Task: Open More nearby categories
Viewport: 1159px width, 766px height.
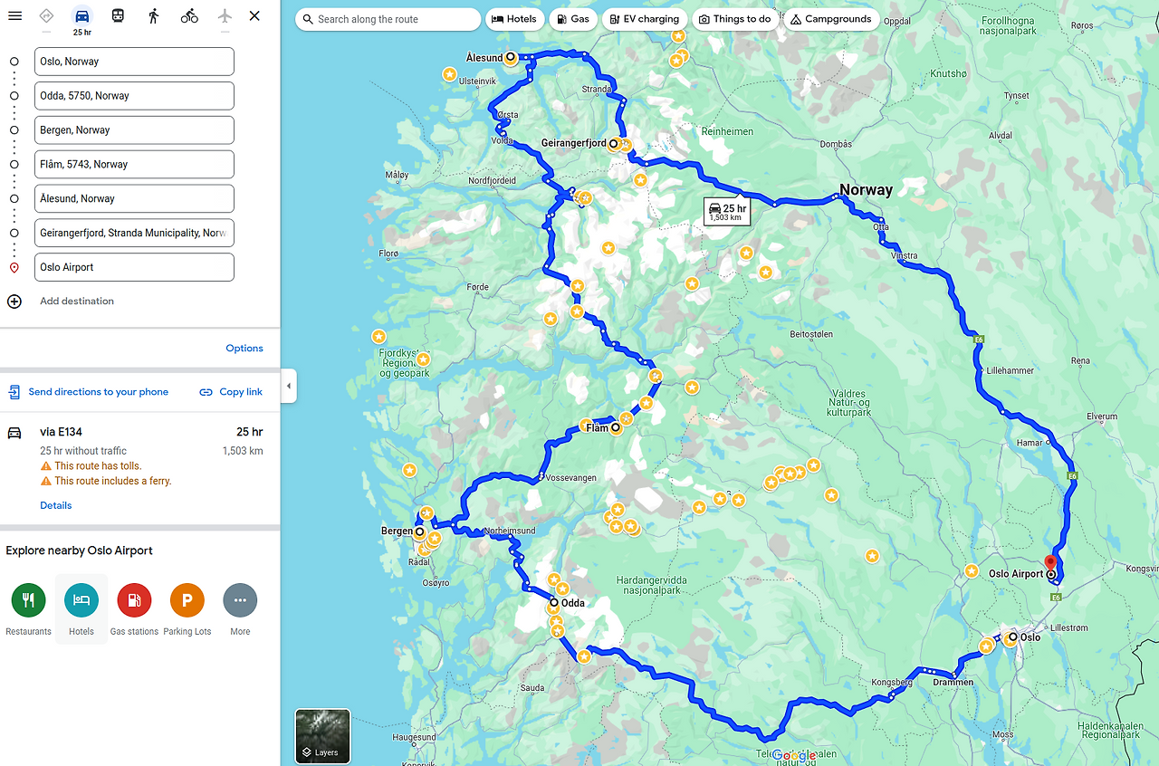Action: click(240, 600)
